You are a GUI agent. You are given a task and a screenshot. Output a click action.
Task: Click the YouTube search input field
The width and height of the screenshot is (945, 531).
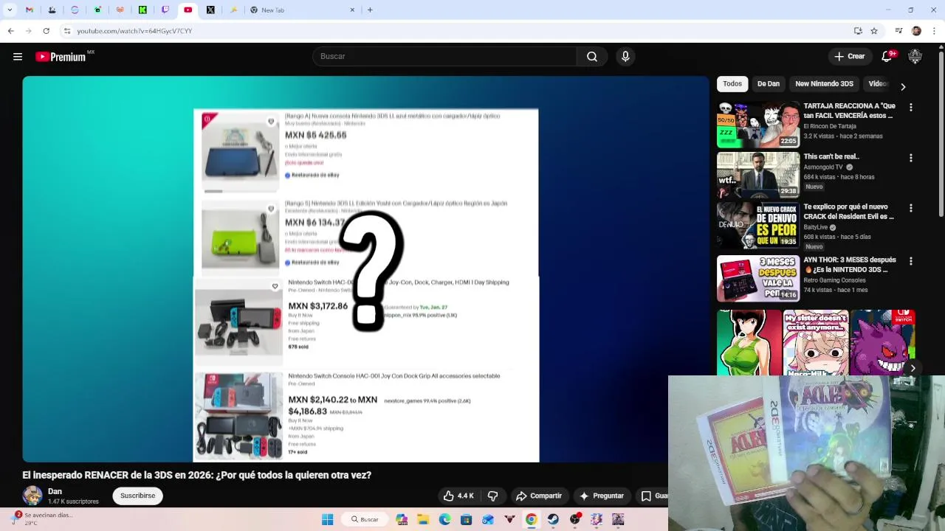(444, 57)
